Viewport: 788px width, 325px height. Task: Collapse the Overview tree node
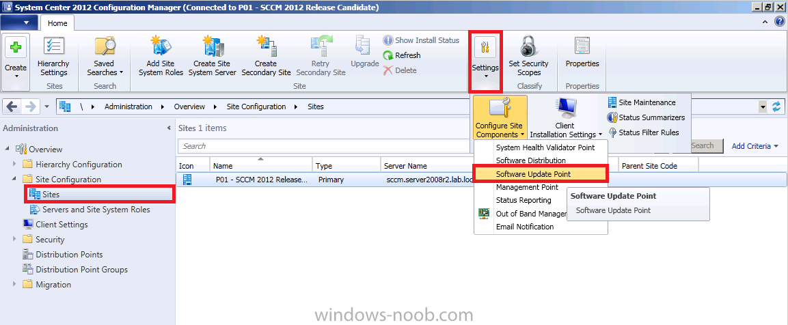8,150
